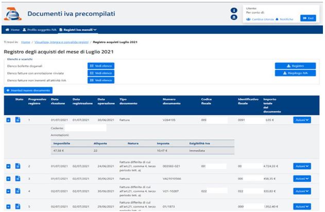Click Visualizza, integra e convalida registri breadcrumb
Viewport: 325px width, 212px height.
tap(61, 42)
